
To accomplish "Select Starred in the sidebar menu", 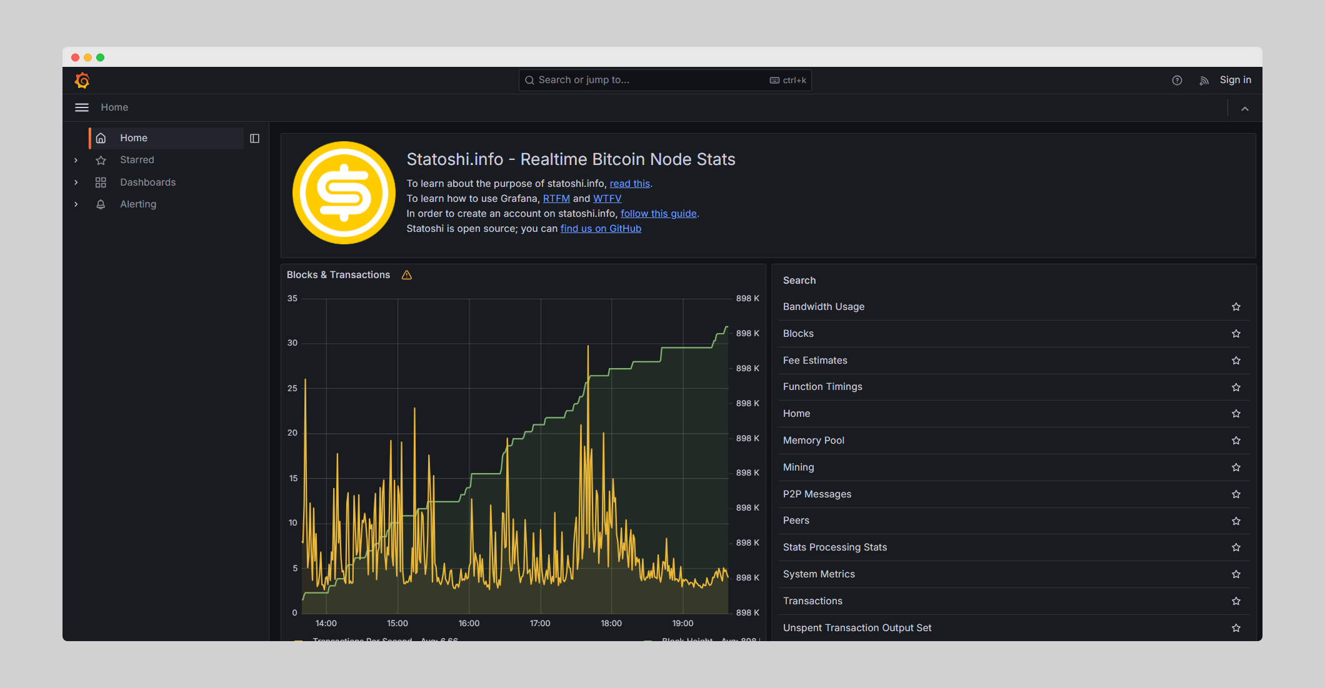I will 137,160.
